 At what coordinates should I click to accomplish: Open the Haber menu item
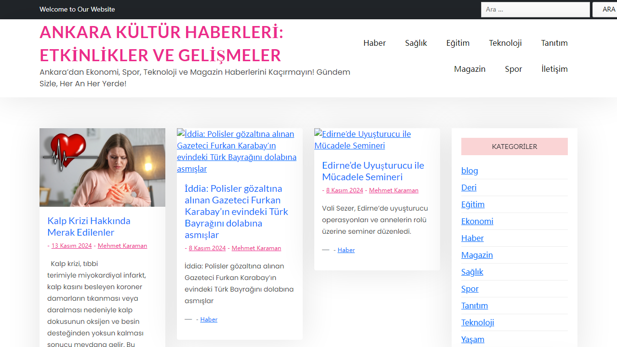[x=374, y=43]
